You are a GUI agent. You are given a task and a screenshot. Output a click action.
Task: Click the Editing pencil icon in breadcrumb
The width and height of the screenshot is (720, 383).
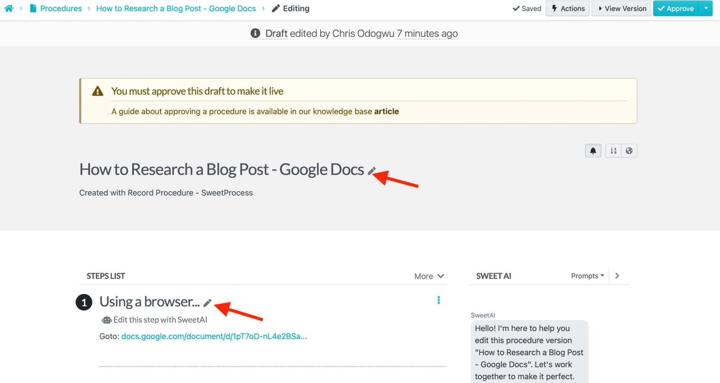pyautogui.click(x=276, y=8)
